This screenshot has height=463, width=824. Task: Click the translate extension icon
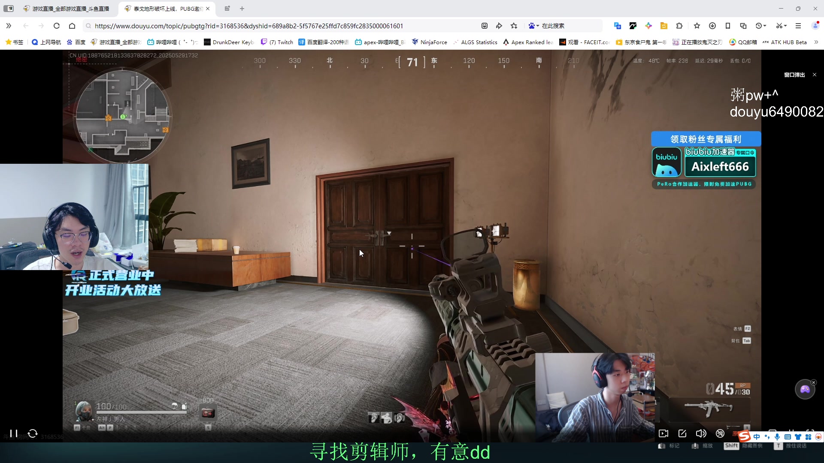(x=618, y=26)
